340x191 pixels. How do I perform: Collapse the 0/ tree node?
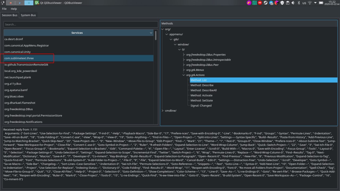(x=180, y=50)
